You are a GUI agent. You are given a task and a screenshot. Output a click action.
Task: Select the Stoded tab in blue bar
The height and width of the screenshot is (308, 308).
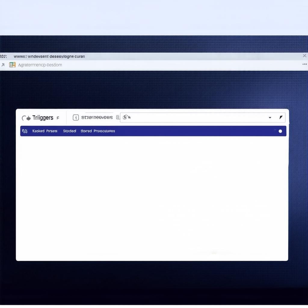69,131
